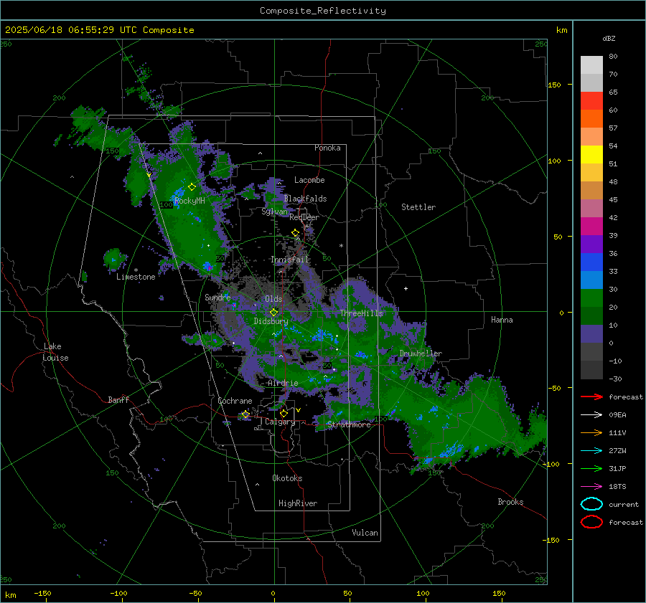The width and height of the screenshot is (646, 603).
Task: Click the Stettler map label
Action: (x=418, y=207)
